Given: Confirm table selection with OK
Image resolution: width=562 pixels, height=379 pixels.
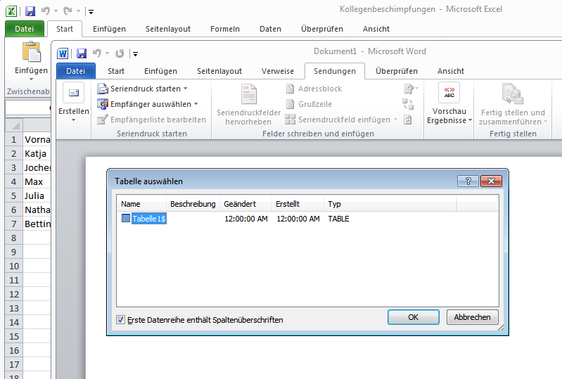Looking at the screenshot, I should coord(414,317).
